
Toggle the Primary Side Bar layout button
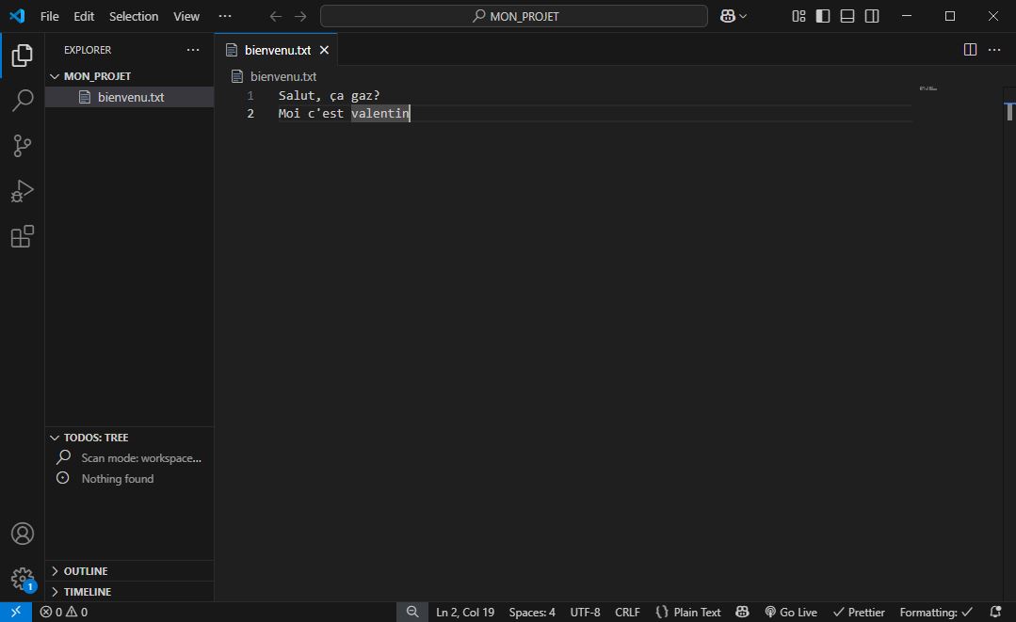pyautogui.click(x=823, y=16)
